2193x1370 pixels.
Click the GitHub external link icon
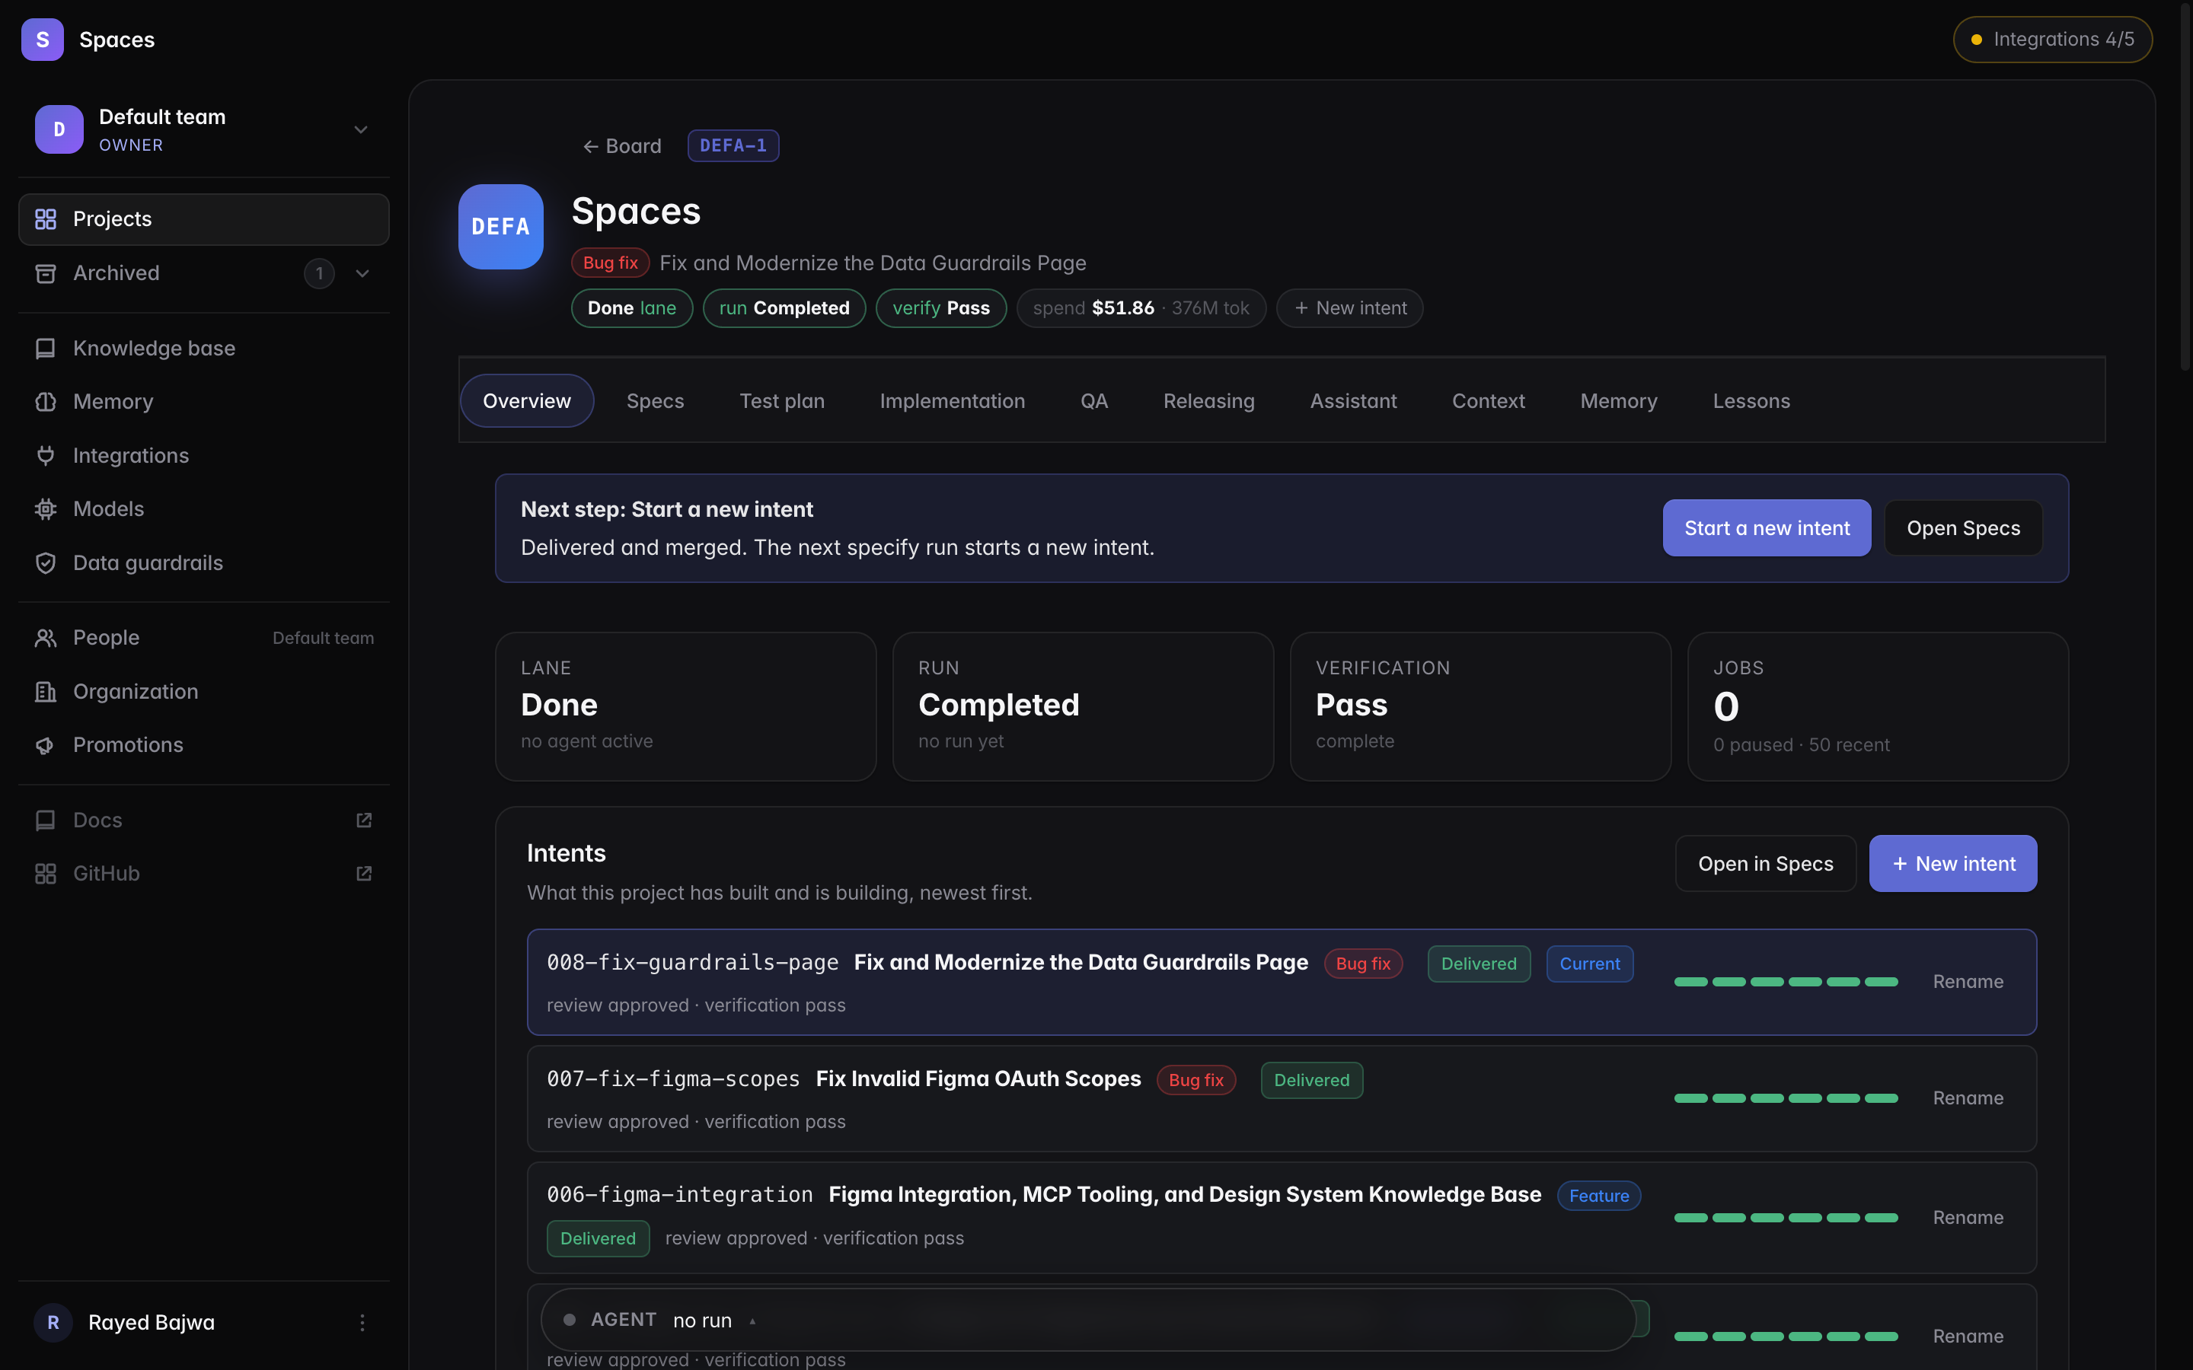pos(364,874)
